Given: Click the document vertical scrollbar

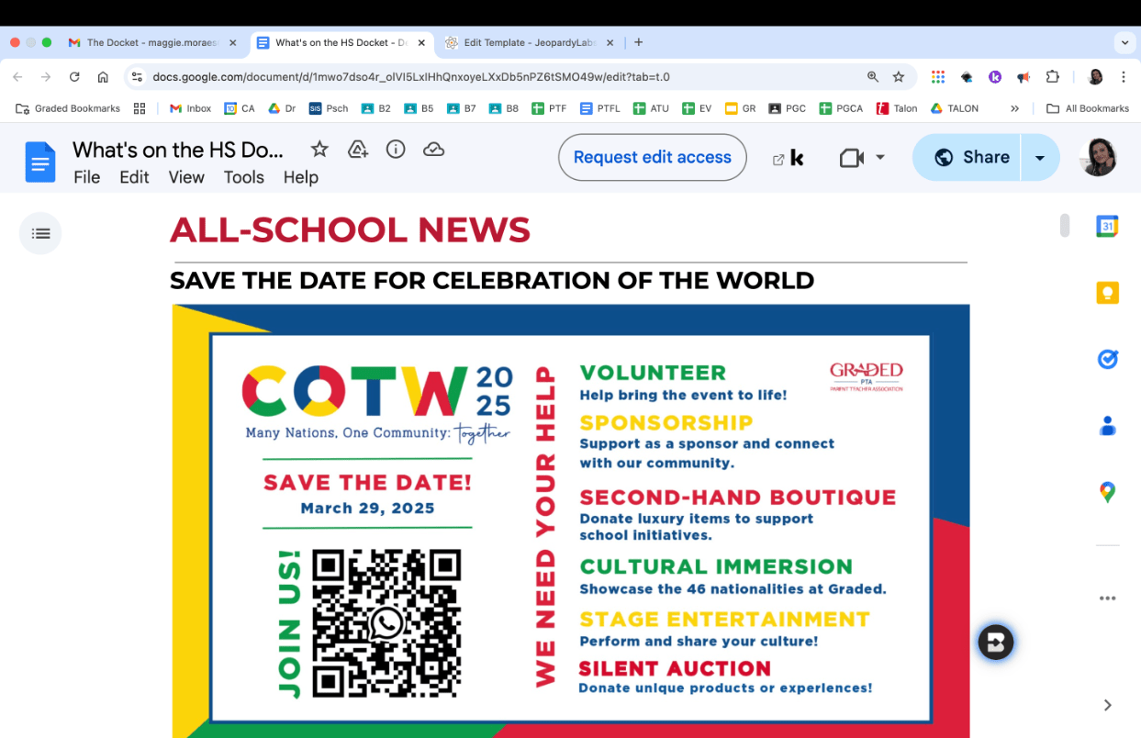Looking at the screenshot, I should (x=1065, y=225).
